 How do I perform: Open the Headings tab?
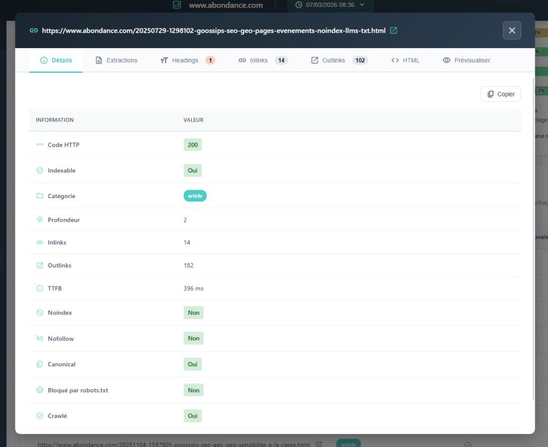187,60
